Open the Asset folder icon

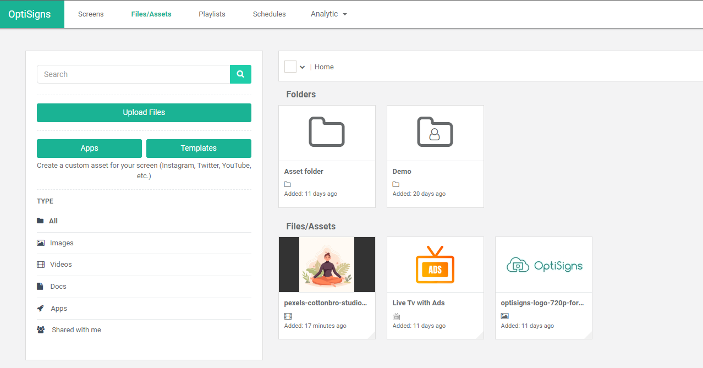(x=327, y=132)
